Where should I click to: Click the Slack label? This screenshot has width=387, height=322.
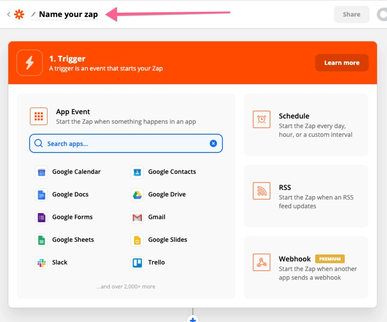pos(60,262)
